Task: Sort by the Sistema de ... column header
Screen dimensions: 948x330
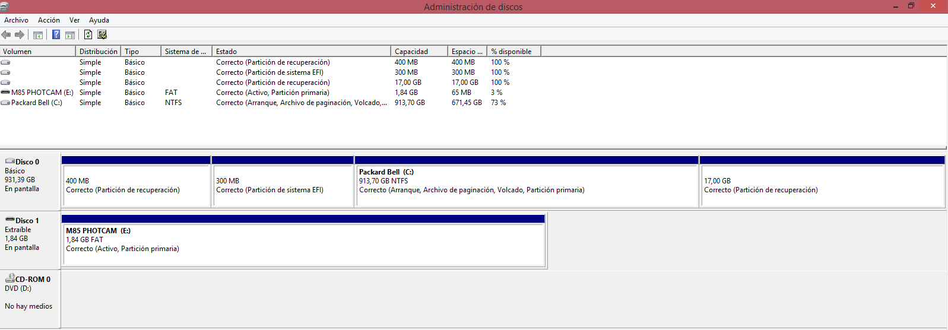Action: pos(186,51)
